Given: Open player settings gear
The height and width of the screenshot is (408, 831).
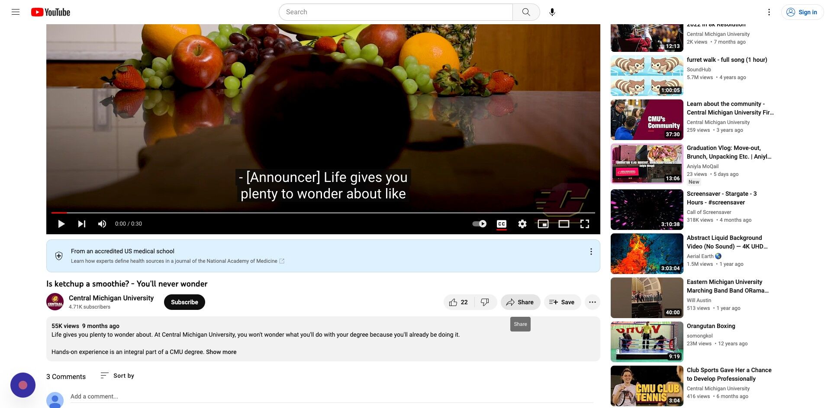Looking at the screenshot, I should 522,224.
